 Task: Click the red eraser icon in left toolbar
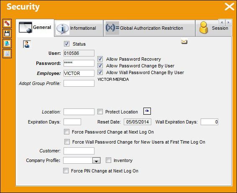pos(7,23)
